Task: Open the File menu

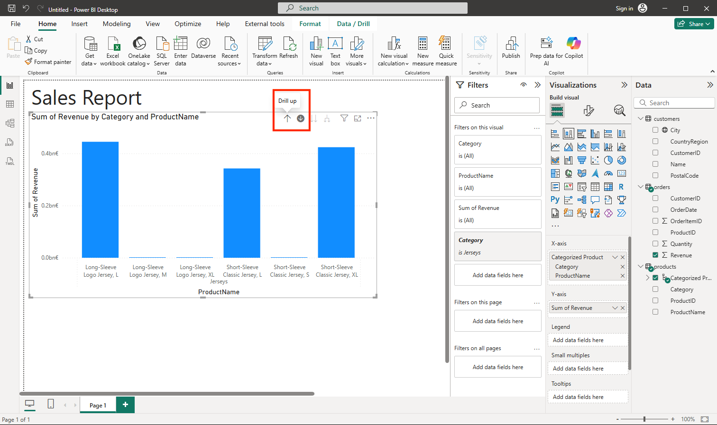Action: (16, 24)
